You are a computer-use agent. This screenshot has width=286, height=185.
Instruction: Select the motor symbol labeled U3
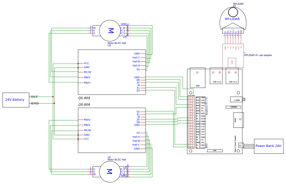pos(110,31)
